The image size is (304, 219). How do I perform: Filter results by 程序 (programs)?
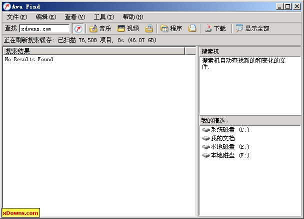click(x=171, y=29)
